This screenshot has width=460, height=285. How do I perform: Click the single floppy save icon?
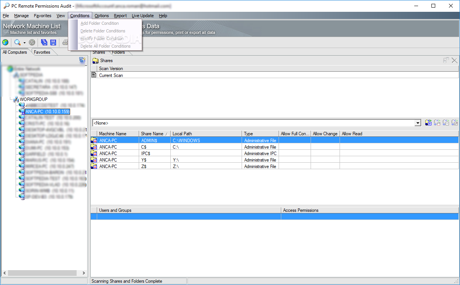coord(53,42)
